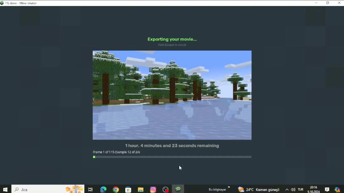Click the 'Hold Escape to cancel' hint
Image resolution: width=344 pixels, height=193 pixels.
tap(172, 45)
